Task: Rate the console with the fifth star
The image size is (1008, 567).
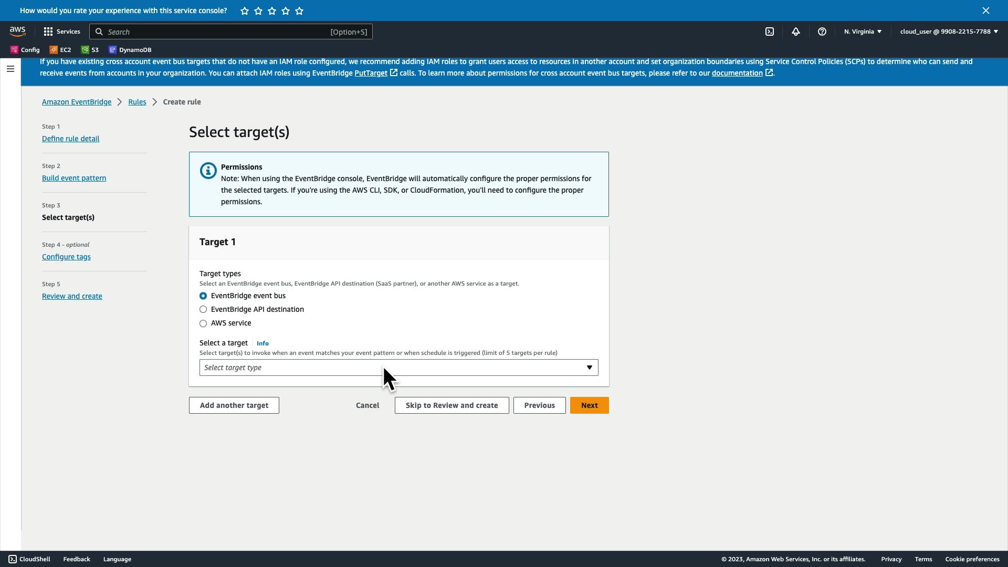Action: point(299,11)
